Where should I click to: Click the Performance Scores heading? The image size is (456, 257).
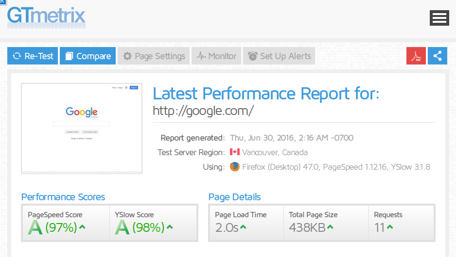(63, 197)
